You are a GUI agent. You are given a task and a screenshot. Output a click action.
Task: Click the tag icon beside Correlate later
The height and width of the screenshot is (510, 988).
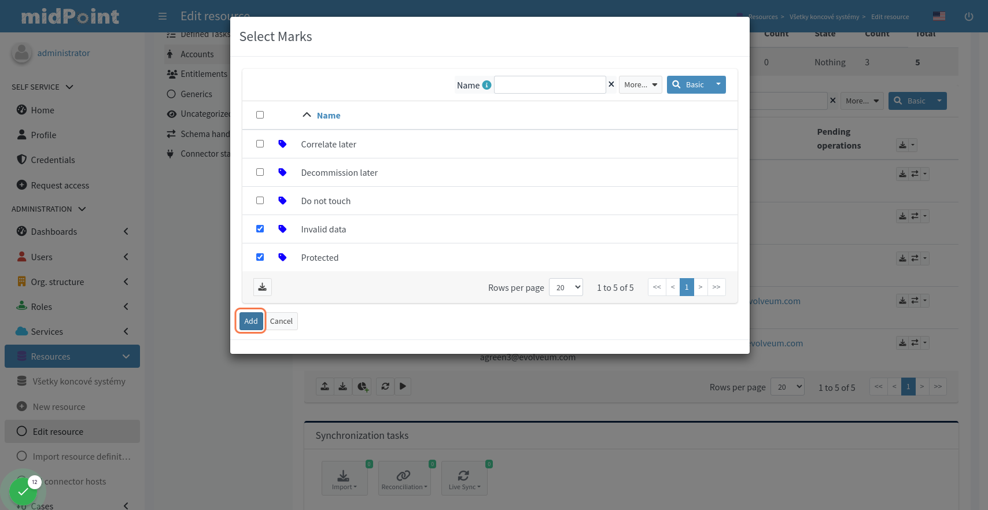[282, 144]
